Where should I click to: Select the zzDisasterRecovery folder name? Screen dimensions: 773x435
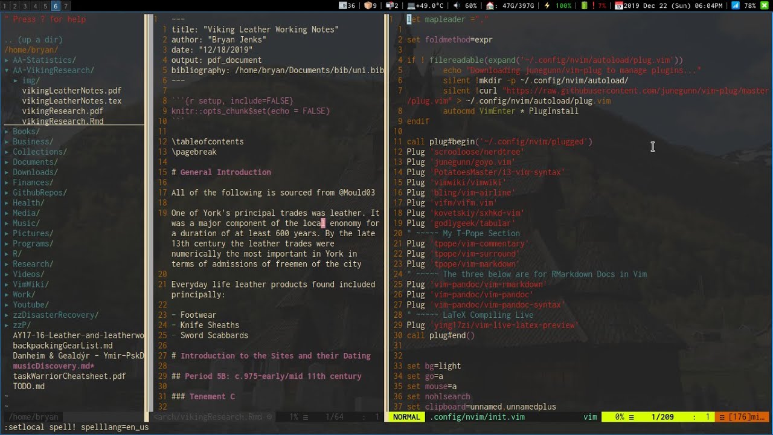point(56,316)
